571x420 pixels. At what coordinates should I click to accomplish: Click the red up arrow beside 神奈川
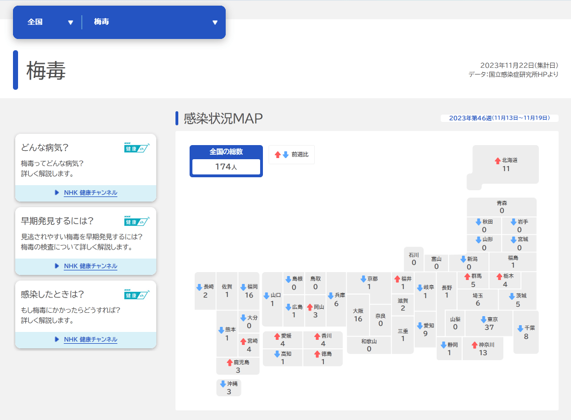click(x=475, y=345)
